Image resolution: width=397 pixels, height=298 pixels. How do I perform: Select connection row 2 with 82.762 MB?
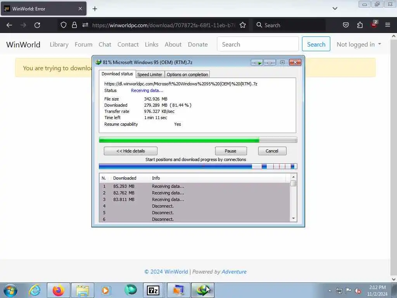click(x=195, y=193)
